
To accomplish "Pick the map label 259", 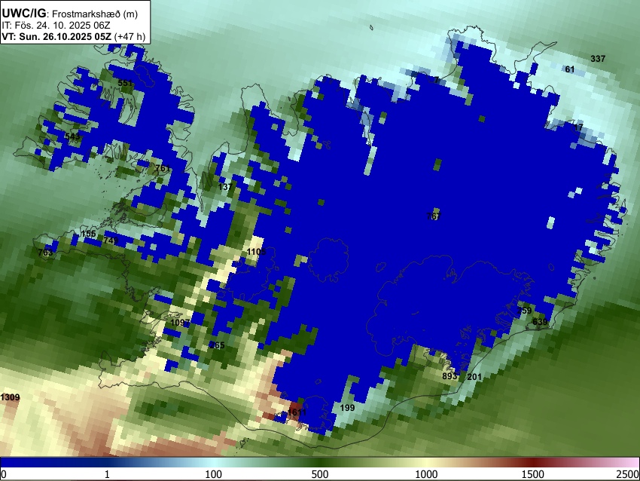I will [525, 310].
